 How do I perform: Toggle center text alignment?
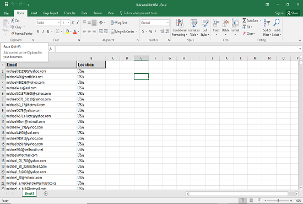click(89, 31)
